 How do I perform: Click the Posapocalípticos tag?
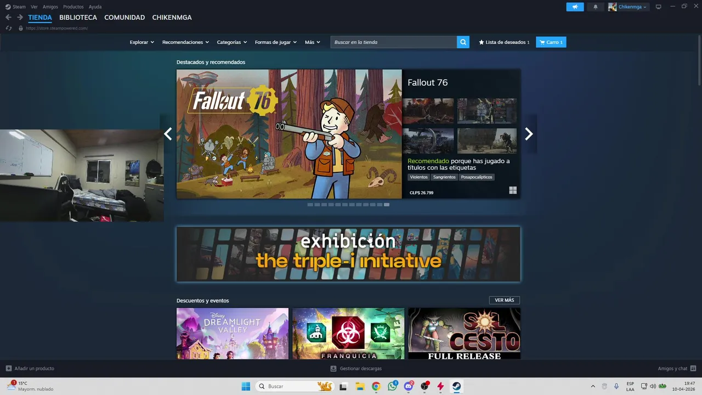(477, 177)
